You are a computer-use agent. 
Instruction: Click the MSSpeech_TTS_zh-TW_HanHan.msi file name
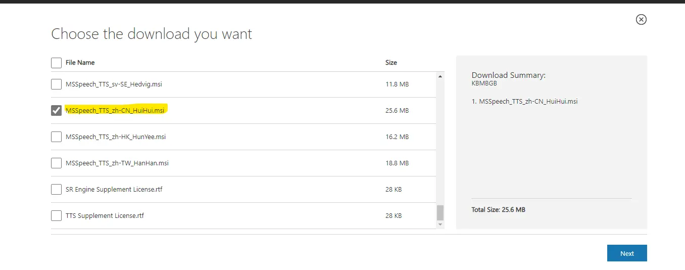117,163
